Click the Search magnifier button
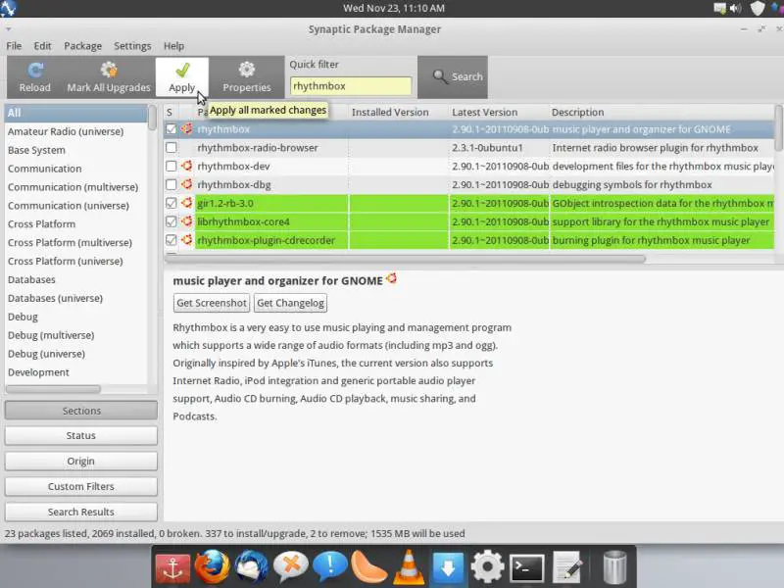 pos(453,76)
